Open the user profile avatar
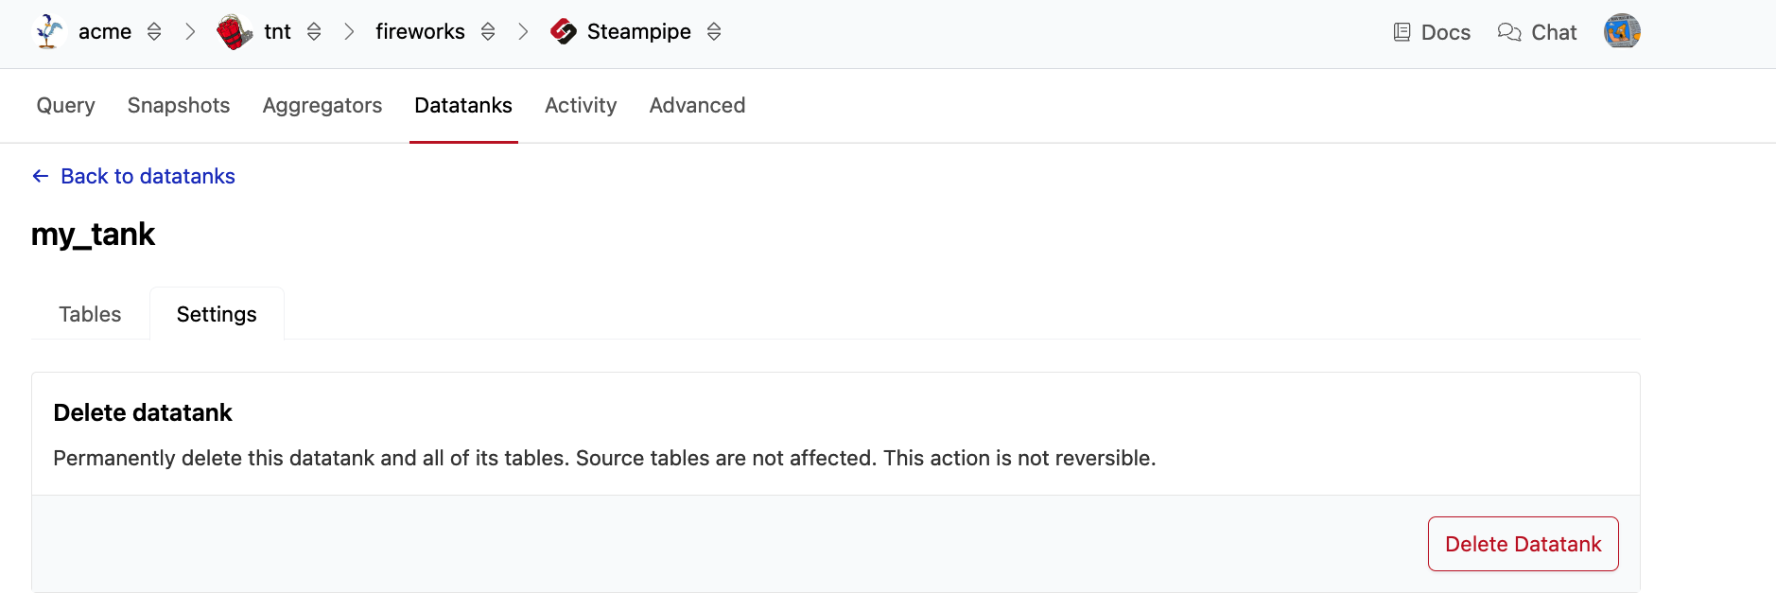The width and height of the screenshot is (1776, 611). [x=1621, y=31]
